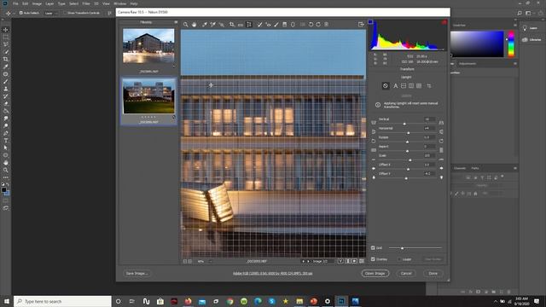Click the Cancel button in Camera Raw

click(406, 273)
